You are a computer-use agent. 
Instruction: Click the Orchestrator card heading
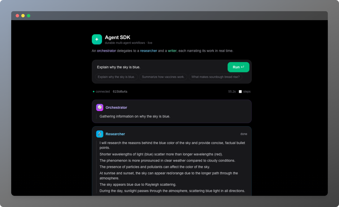pyautogui.click(x=116, y=107)
